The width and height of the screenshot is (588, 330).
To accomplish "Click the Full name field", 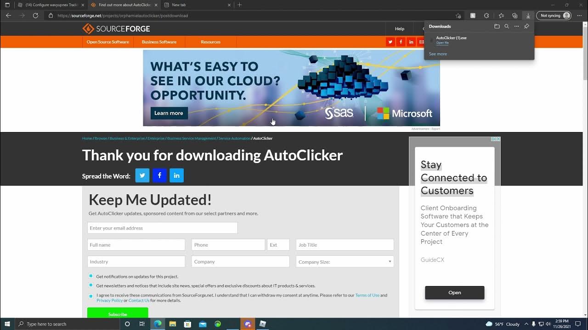I will tap(136, 245).
